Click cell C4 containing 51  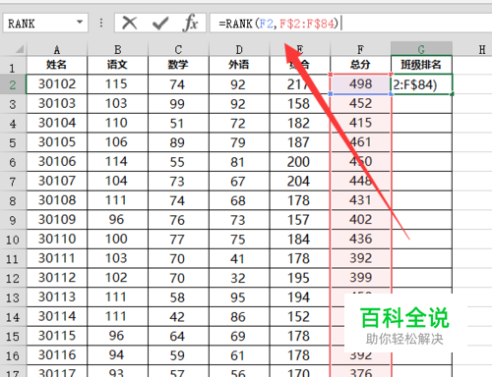(178, 123)
